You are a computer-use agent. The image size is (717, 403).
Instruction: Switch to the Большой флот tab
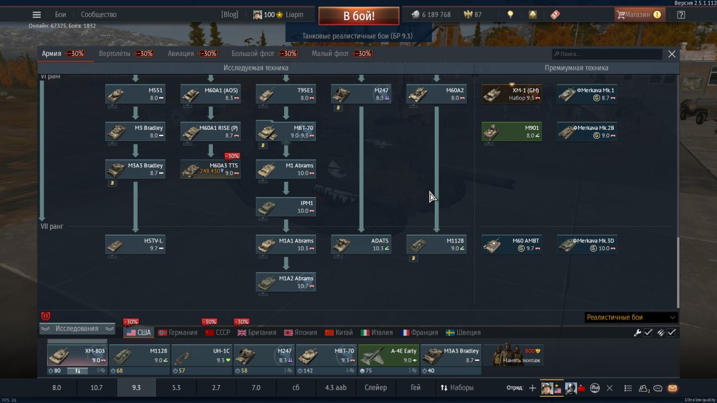tap(264, 54)
